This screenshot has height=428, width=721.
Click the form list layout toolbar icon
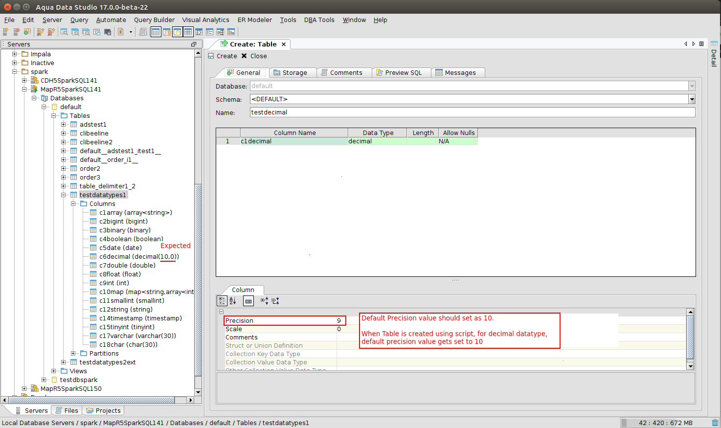click(x=209, y=32)
